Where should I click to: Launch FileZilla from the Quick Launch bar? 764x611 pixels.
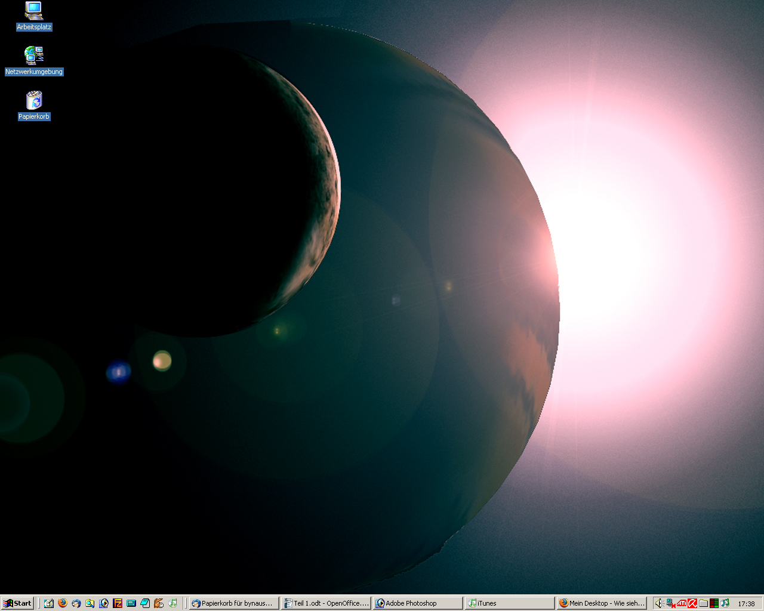pyautogui.click(x=118, y=603)
